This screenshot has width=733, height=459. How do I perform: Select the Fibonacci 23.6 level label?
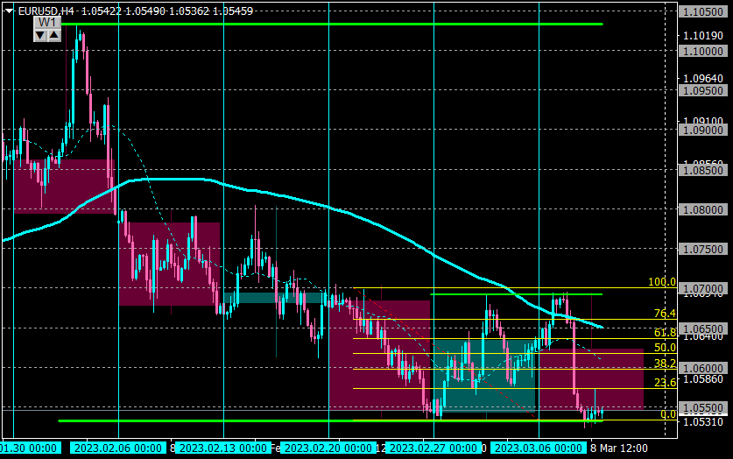[x=665, y=383]
